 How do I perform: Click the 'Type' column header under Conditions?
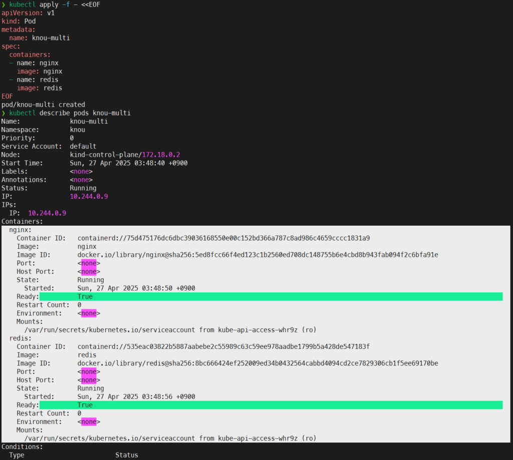point(17,455)
